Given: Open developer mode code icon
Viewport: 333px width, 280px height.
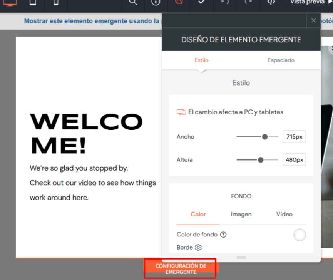Looking at the screenshot, I should tap(271, 2).
